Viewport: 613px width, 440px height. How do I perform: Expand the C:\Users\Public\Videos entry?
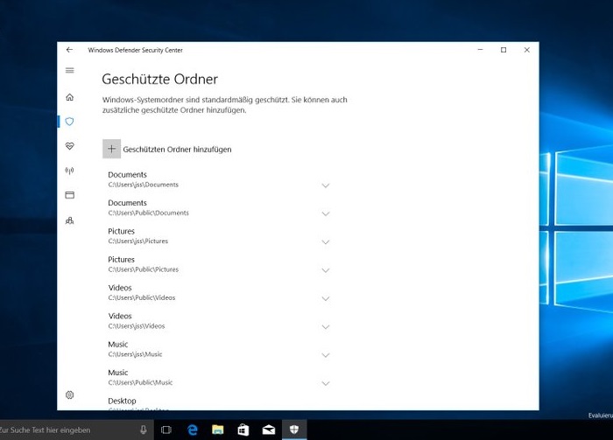tap(325, 298)
